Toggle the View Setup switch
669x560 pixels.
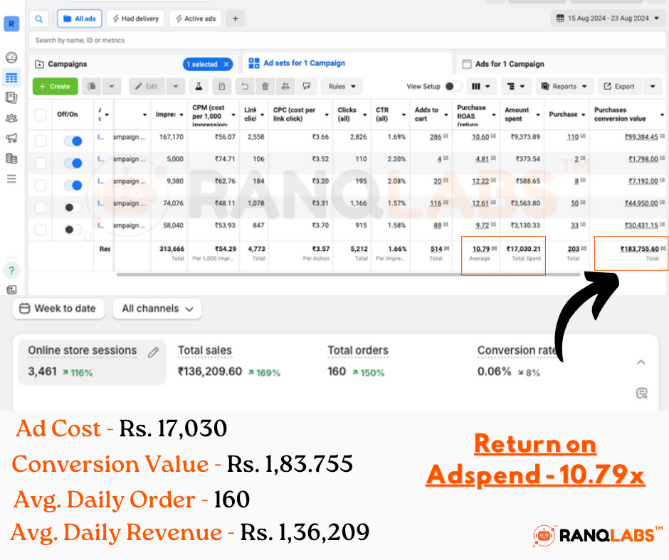(453, 87)
